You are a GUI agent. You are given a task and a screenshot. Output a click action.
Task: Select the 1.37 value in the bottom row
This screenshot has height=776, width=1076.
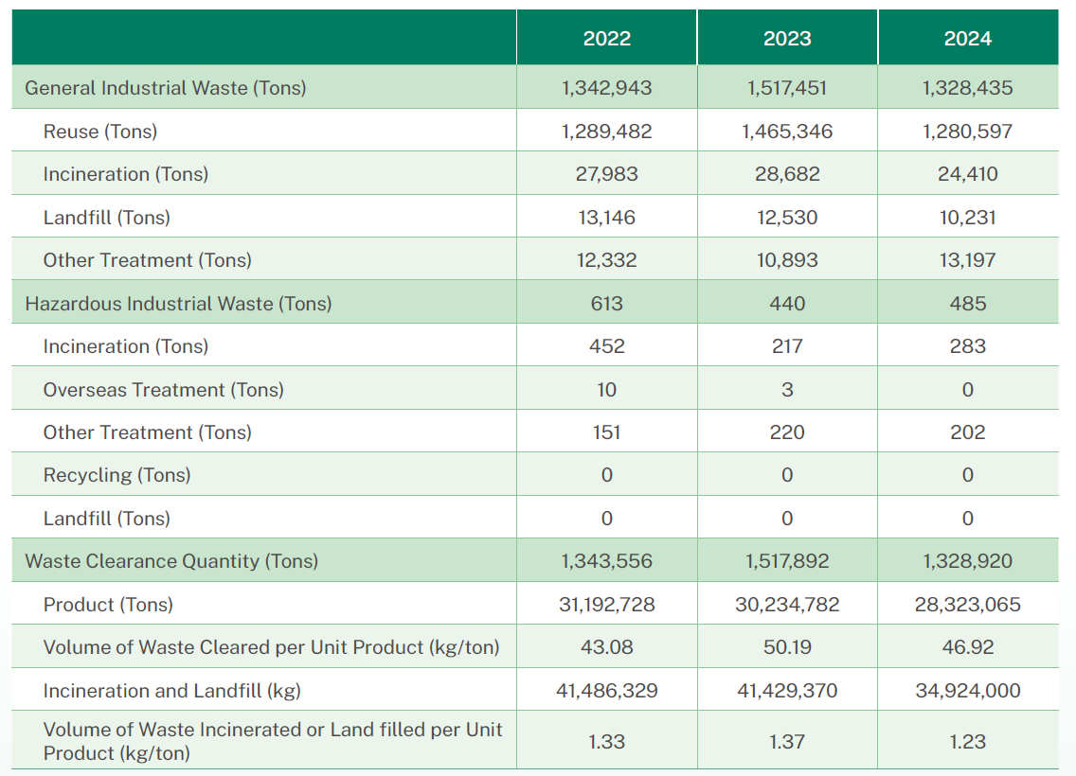pos(787,742)
